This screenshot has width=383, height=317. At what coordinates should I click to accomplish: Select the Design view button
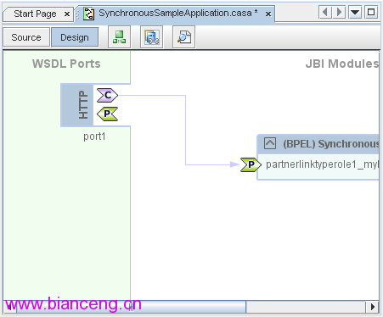pos(75,37)
